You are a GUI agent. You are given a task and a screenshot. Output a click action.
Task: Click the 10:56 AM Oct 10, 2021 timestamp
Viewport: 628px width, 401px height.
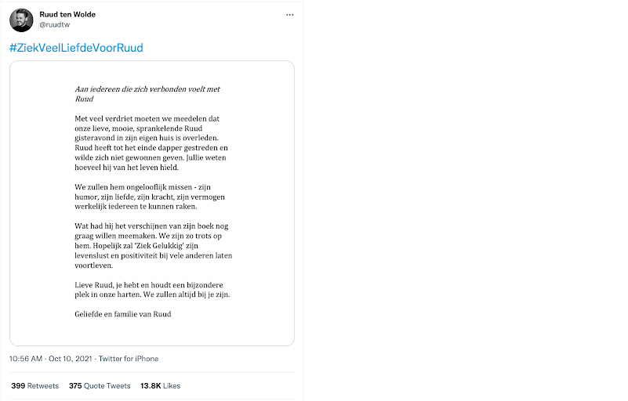pos(50,359)
